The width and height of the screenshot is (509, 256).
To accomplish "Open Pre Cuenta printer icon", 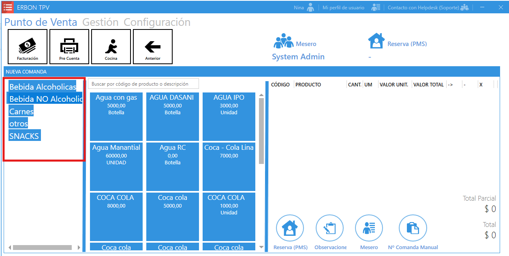I will click(69, 46).
